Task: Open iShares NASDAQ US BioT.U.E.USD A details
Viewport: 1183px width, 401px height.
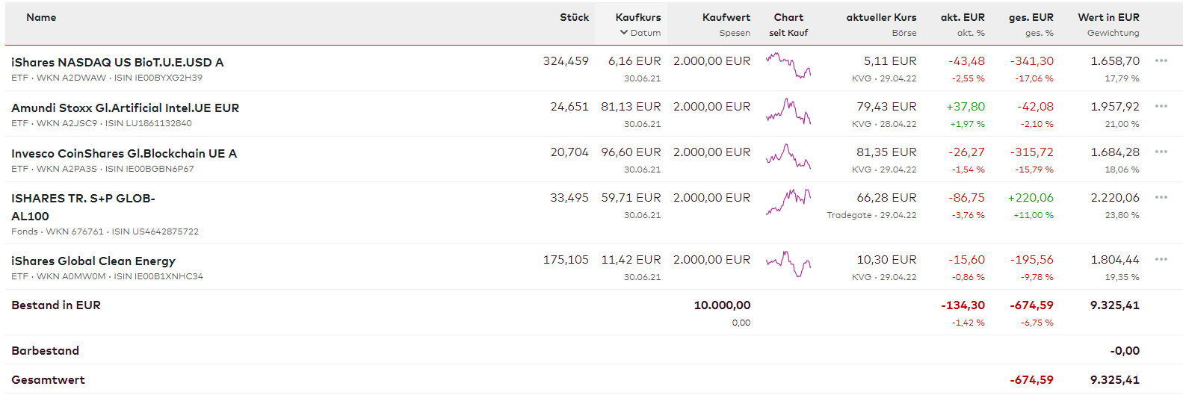Action: (117, 63)
